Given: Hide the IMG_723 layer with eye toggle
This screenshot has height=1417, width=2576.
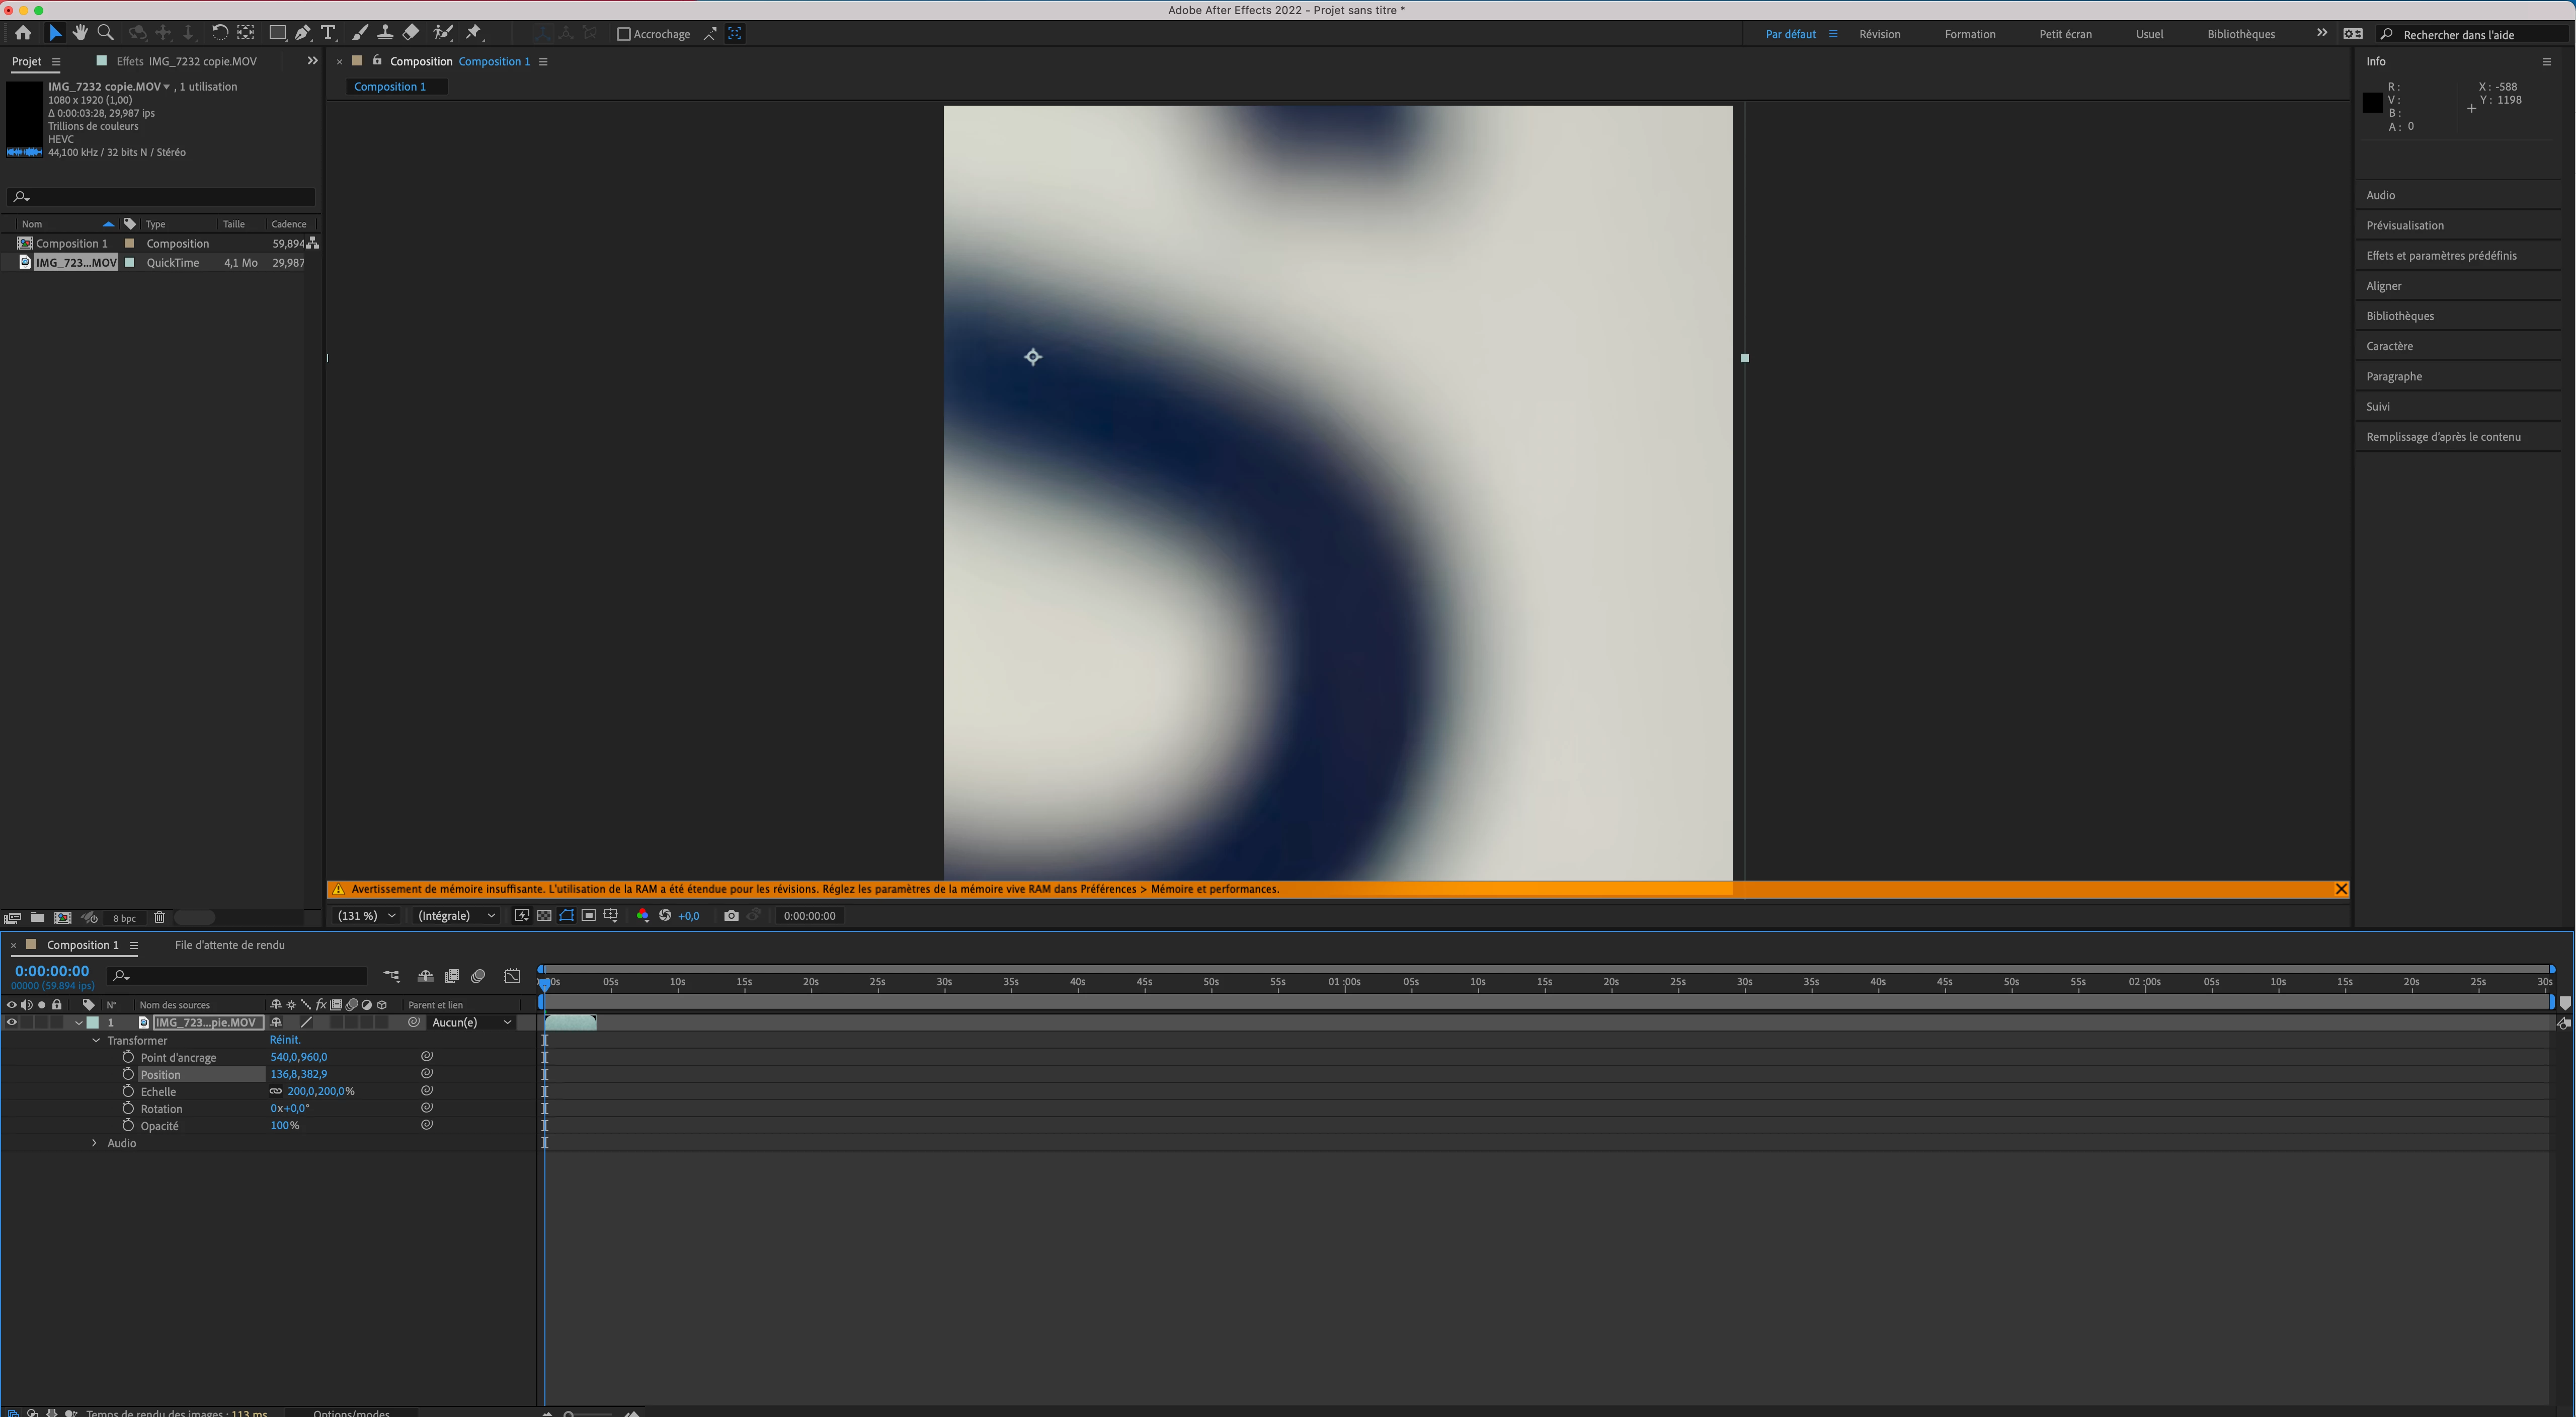Looking at the screenshot, I should (x=12, y=1022).
